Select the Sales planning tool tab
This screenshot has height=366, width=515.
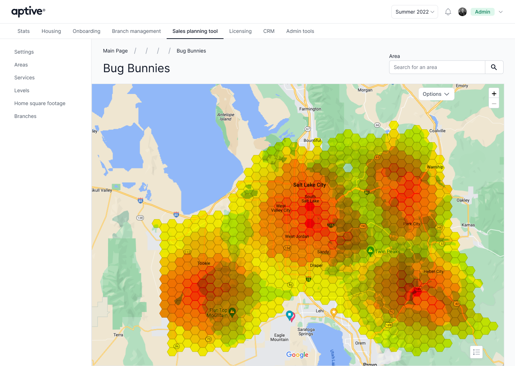[195, 31]
